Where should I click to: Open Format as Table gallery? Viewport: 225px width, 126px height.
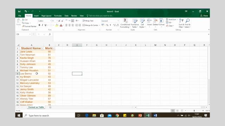135,23
